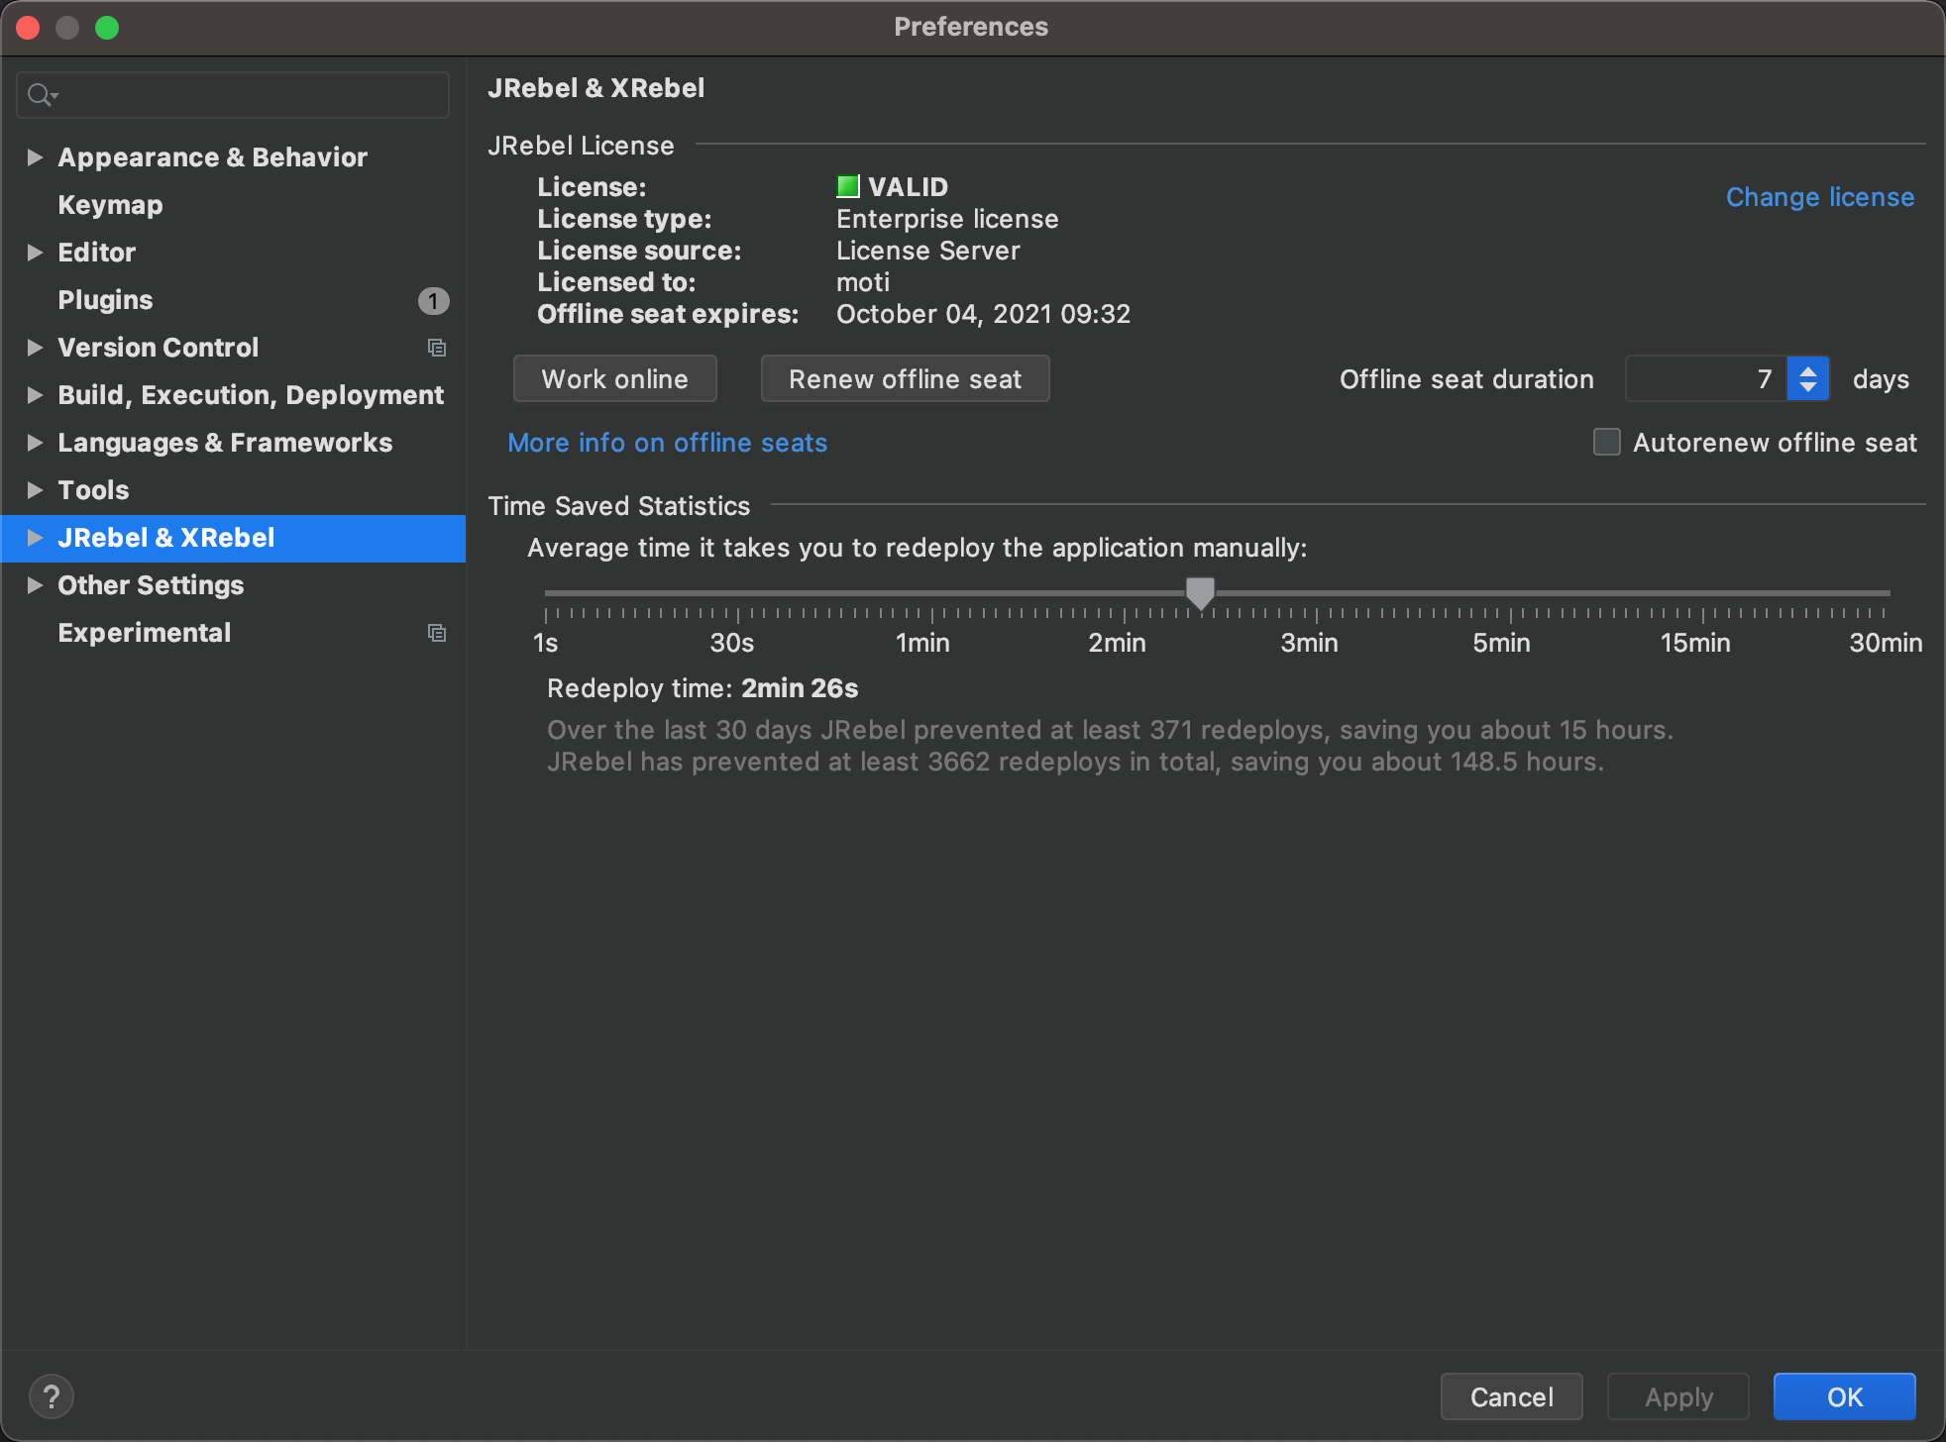Click the 3662 redeploys total statistics line
Screen dimensions: 1946x1442
click(1075, 762)
